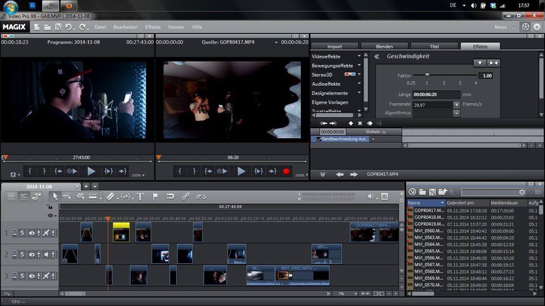Select the mouse pointer selection tool
Viewport: 545px width, 306px height.
click(55, 197)
